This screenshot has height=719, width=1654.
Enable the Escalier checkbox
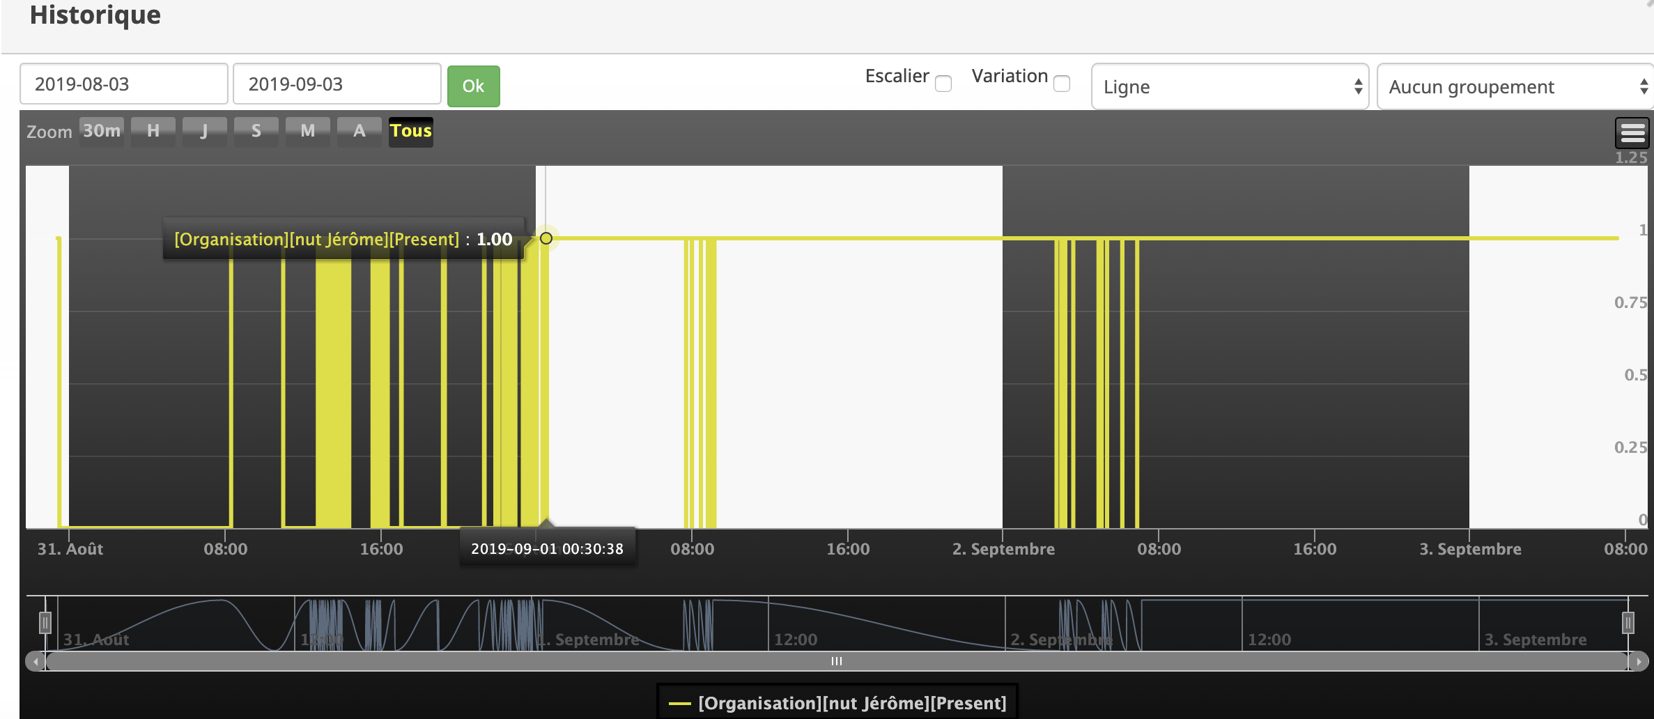tap(943, 84)
